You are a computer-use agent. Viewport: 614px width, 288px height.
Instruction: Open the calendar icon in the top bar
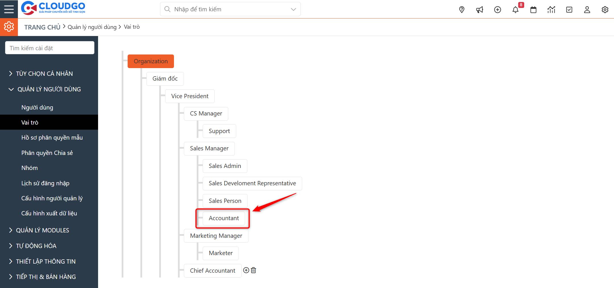pyautogui.click(x=533, y=9)
